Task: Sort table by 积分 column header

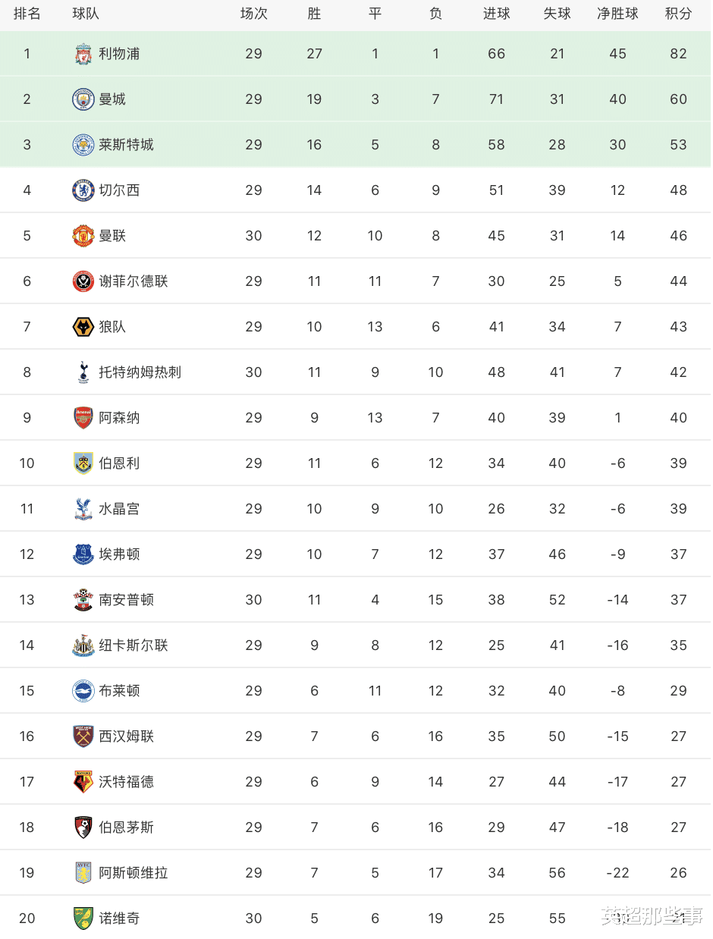Action: coord(678,14)
